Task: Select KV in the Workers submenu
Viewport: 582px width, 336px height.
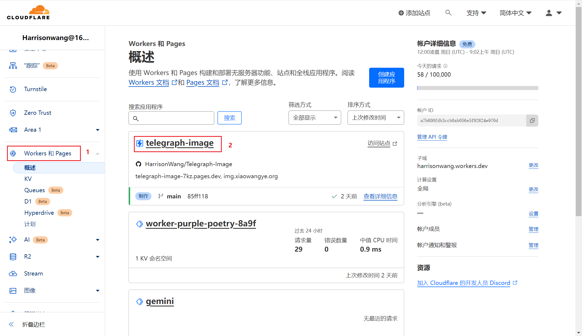Action: pyautogui.click(x=28, y=179)
